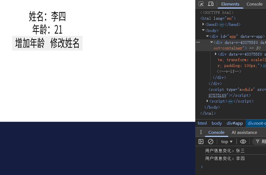Show the console sidebar panel icon
The height and width of the screenshot is (175, 266).
pos(201,142)
